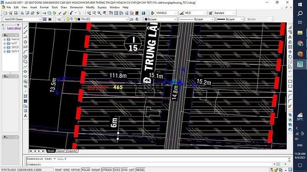Click the layer color swatch beside TAI LE2

coord(79,19)
